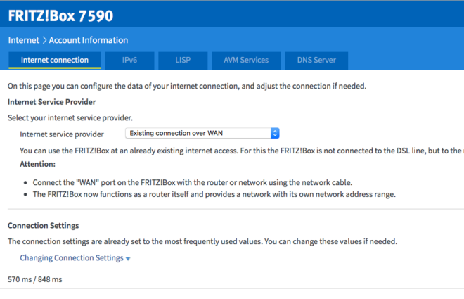The height and width of the screenshot is (299, 464).
Task: Expand the Changing Connection Settings triangle arrow
Action: coord(128,259)
